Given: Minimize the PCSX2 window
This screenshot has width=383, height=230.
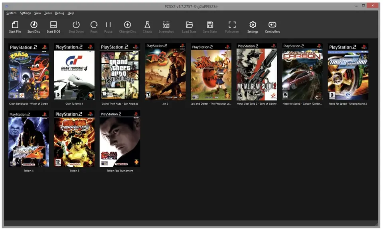Looking at the screenshot, I should (357, 6).
